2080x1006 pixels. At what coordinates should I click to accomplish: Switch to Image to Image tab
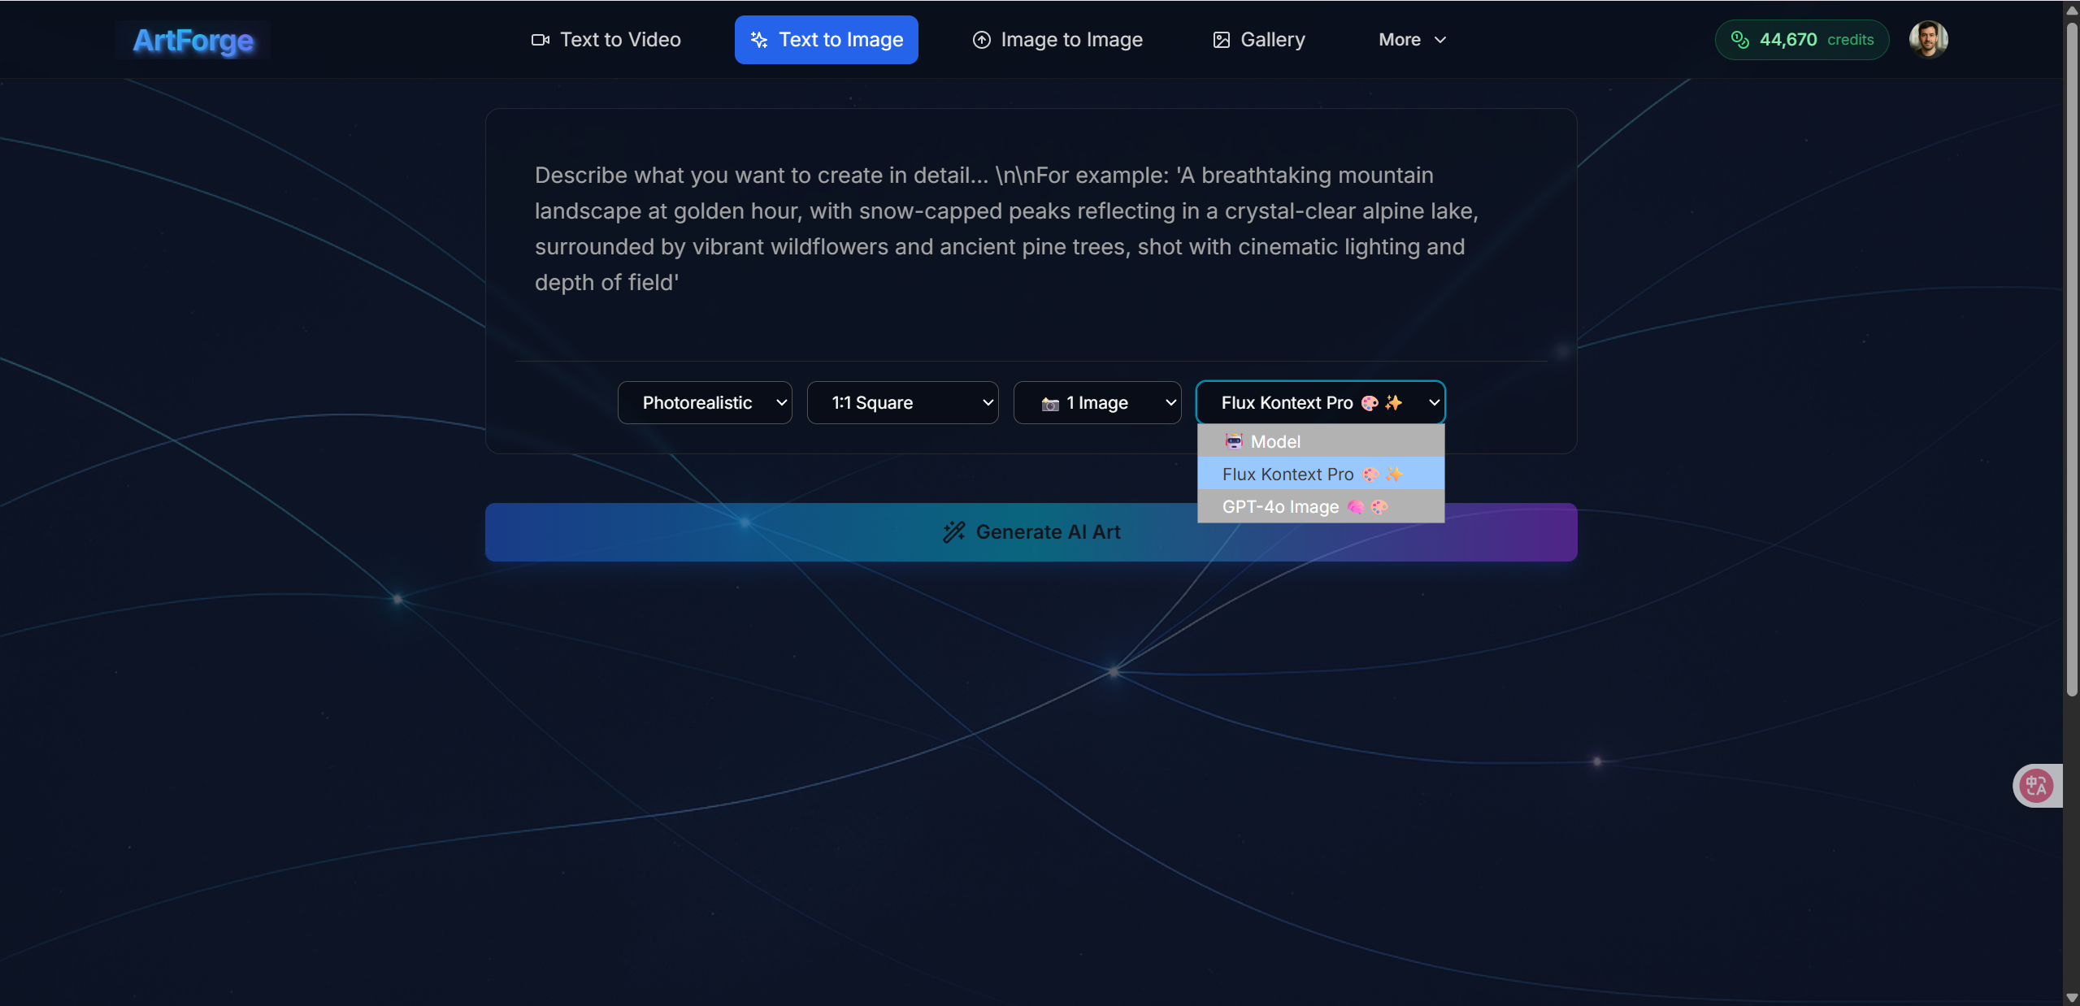(1057, 40)
